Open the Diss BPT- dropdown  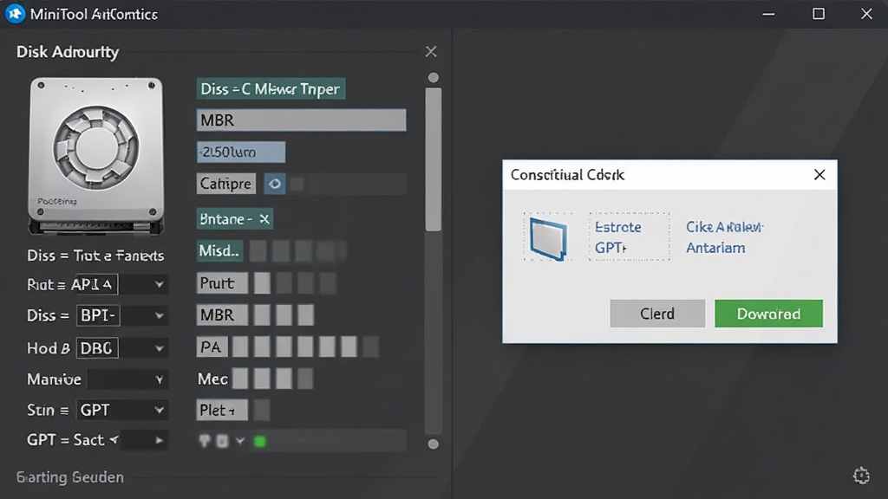click(x=160, y=315)
